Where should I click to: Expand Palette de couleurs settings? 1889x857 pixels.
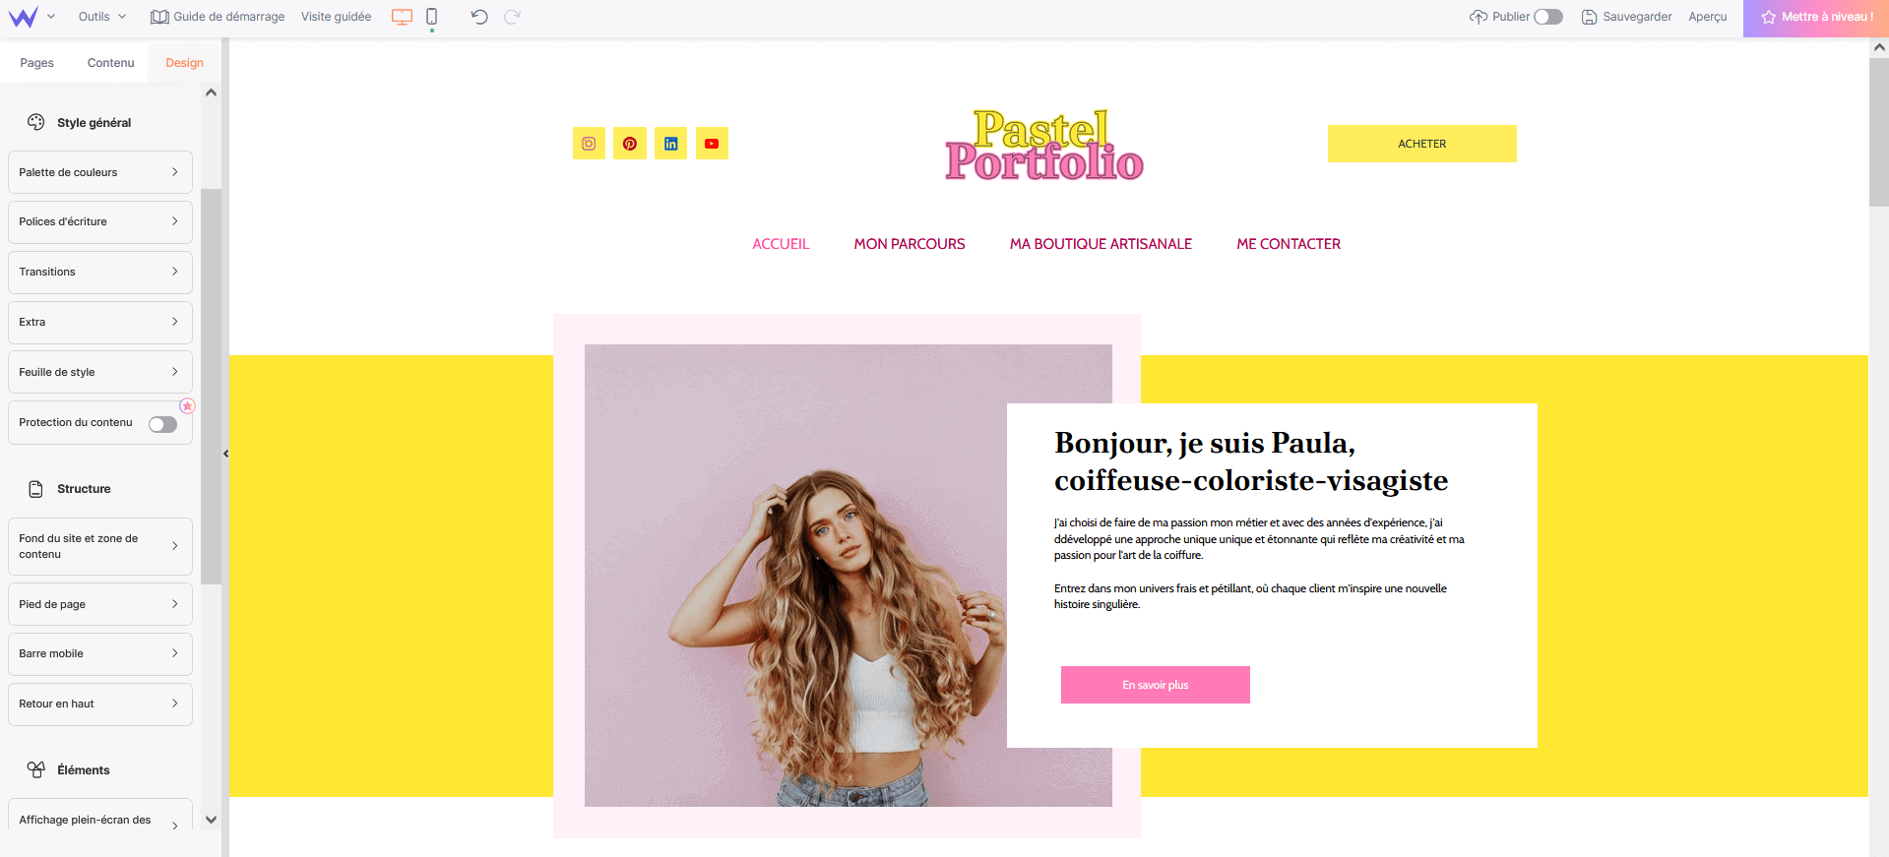pyautogui.click(x=100, y=172)
